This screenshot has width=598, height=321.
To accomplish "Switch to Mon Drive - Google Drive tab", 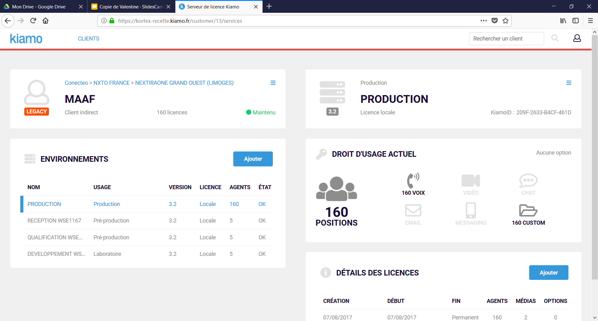I will [39, 7].
